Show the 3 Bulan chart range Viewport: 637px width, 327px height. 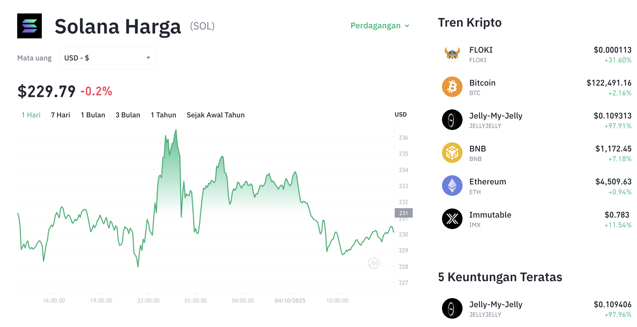128,115
